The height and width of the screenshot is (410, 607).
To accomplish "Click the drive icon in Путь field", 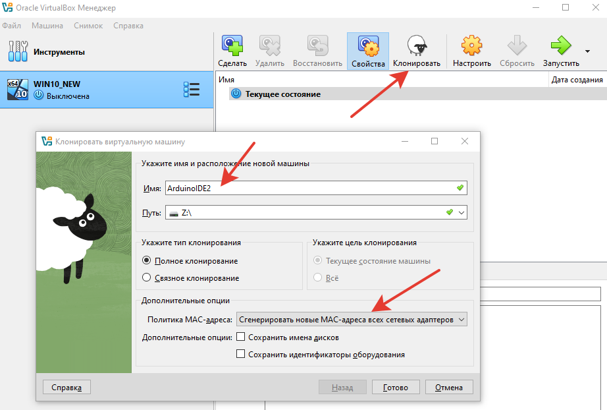I will (x=174, y=213).
